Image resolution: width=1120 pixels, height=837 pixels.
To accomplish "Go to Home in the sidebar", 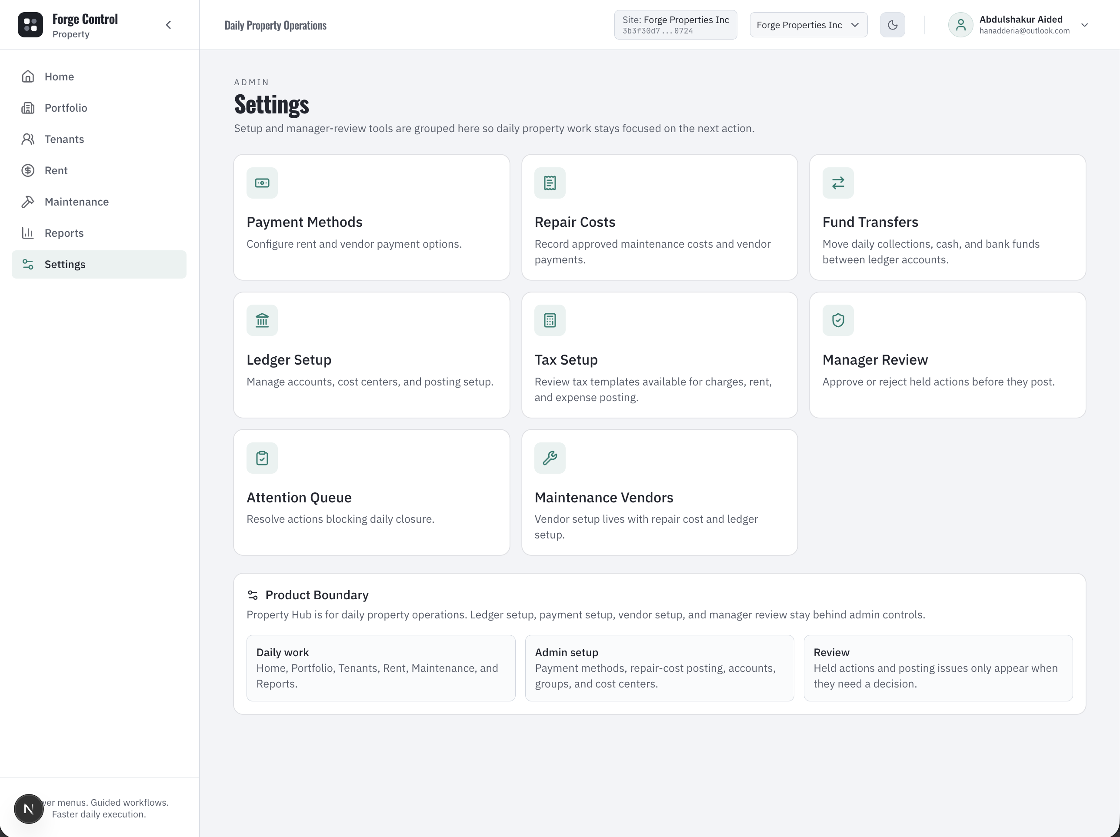I will tap(99, 76).
